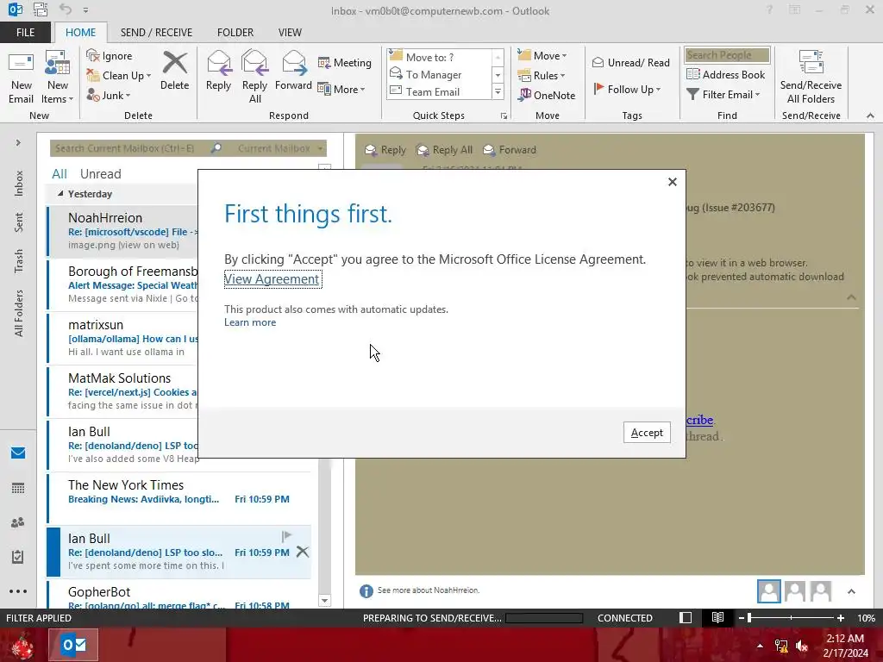
Task: Open the More respond options dropdown
Action: 341,89
